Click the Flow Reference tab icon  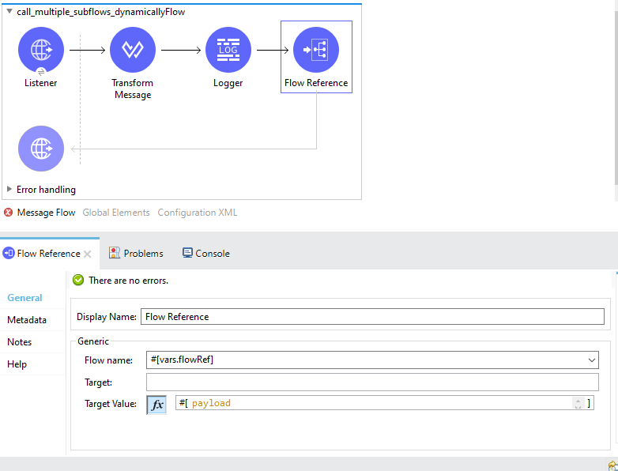[8, 253]
